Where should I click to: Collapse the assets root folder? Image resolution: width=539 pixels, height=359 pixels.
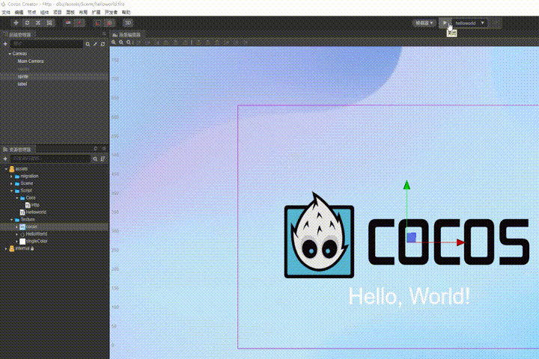point(6,169)
